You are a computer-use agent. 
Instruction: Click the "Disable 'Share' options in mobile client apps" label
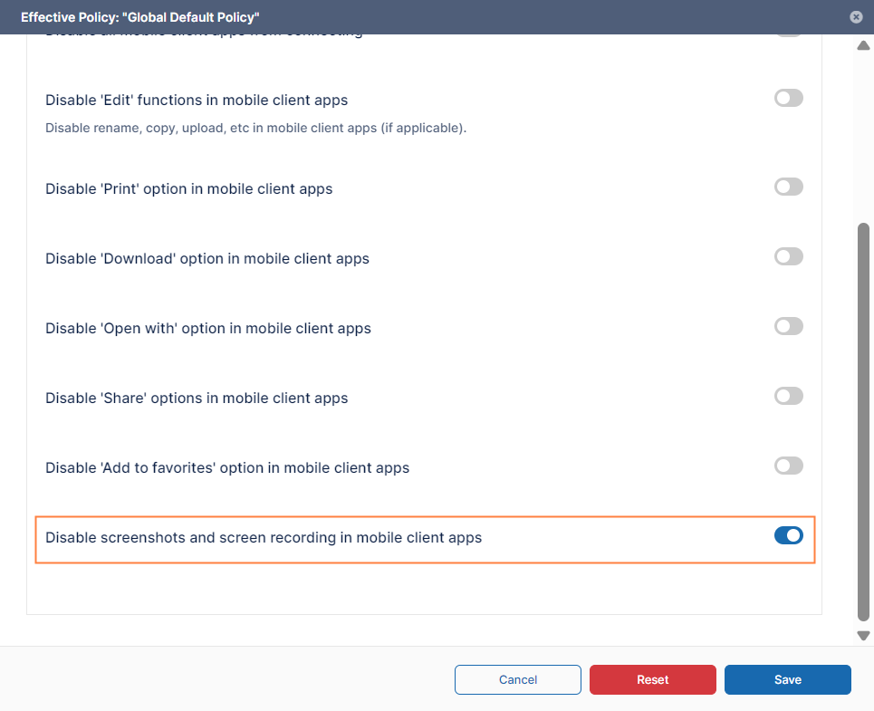(x=197, y=399)
